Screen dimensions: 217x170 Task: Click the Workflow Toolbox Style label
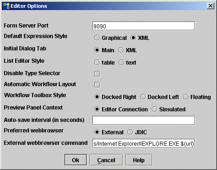coord(35,95)
